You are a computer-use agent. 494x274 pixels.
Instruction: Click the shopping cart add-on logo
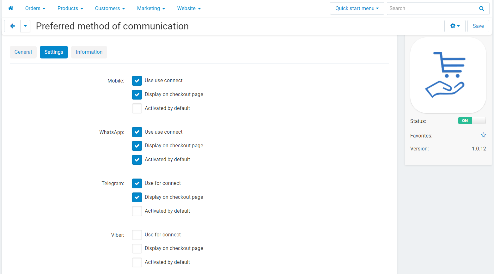[448, 75]
